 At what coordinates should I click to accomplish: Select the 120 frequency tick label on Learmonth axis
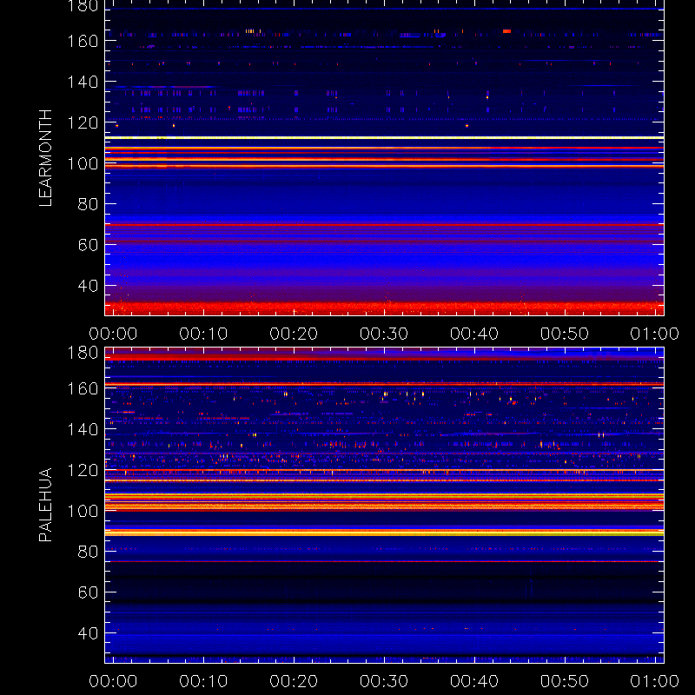83,122
